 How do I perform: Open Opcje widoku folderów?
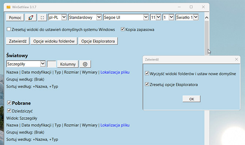pos(54,41)
